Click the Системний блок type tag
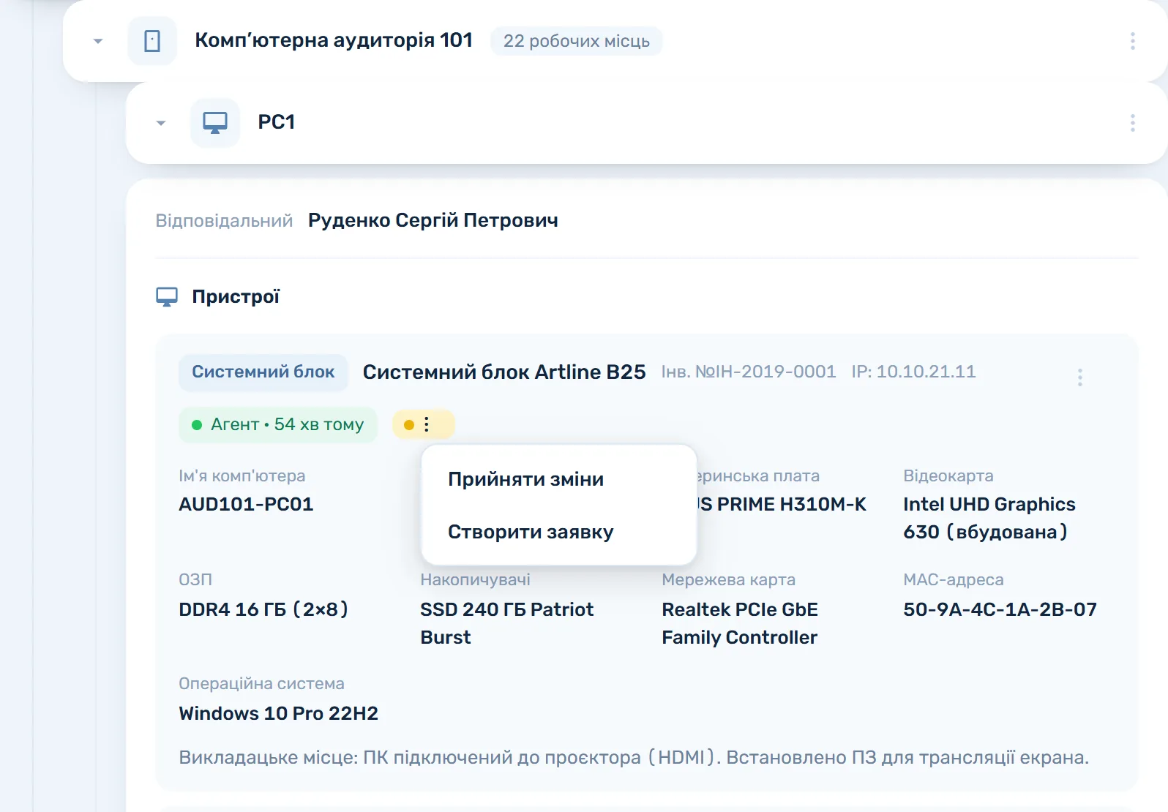1168x812 pixels. (x=263, y=372)
